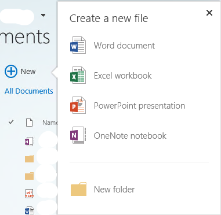Toggle the select-all checkmark in list header
This screenshot has width=221, height=215.
pyautogui.click(x=11, y=122)
